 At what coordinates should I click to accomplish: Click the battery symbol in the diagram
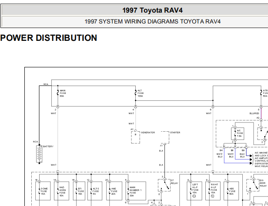pos(39,154)
